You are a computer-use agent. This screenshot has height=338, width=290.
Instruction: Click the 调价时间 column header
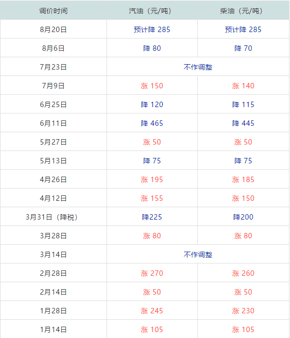coord(53,11)
